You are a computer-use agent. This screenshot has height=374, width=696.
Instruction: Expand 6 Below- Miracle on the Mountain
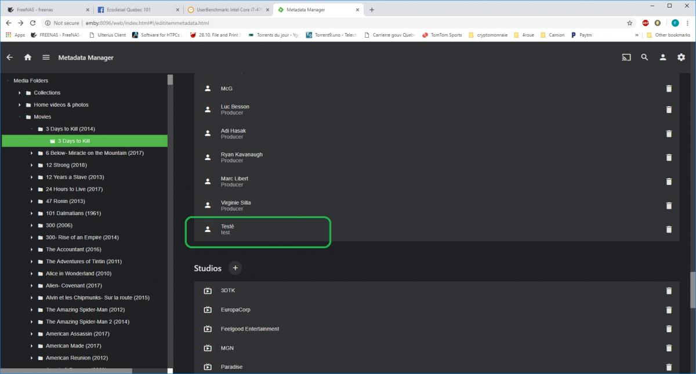[x=31, y=153]
